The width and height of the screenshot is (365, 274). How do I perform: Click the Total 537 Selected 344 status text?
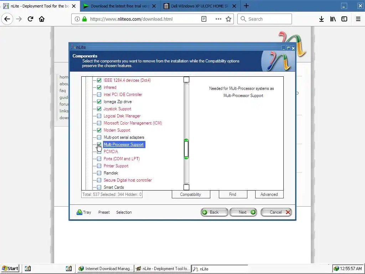tap(112, 194)
